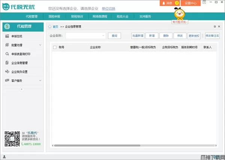
Task: Restore the 企业信息管理 panel with the square icon
Action: click(214, 27)
